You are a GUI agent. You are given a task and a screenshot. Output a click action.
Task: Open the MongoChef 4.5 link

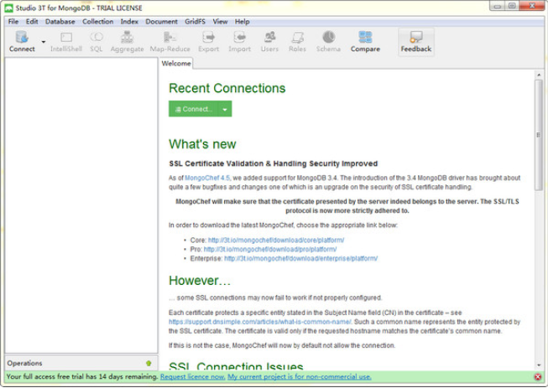208,178
